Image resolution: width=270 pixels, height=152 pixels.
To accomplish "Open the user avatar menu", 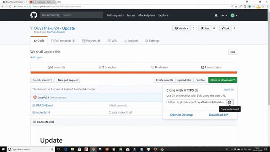I will 234,16.
